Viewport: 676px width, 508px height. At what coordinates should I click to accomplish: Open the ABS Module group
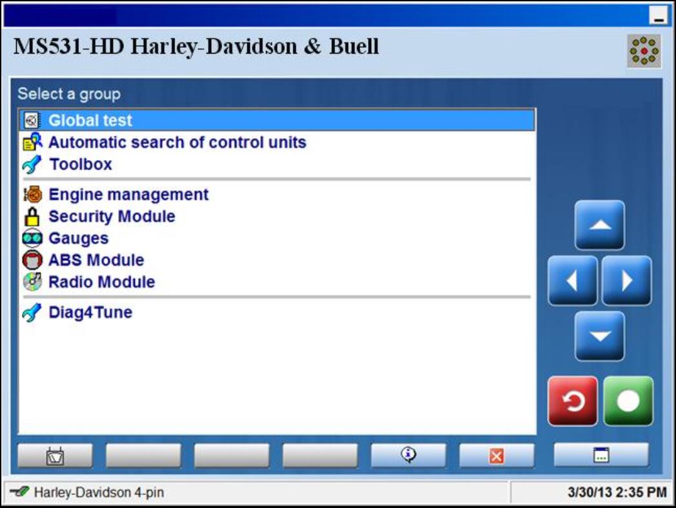96,260
